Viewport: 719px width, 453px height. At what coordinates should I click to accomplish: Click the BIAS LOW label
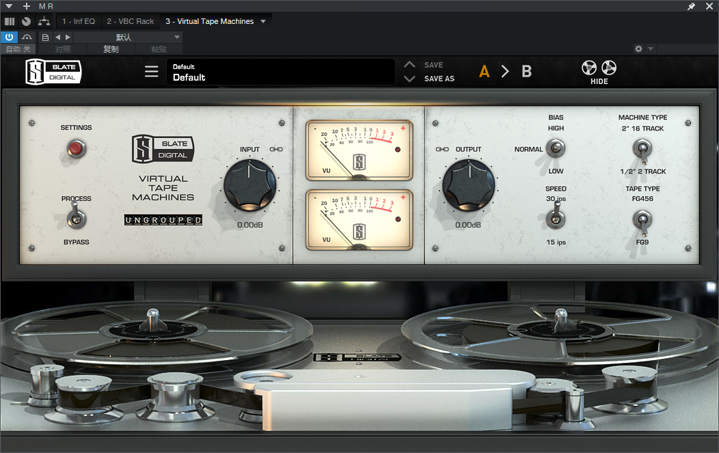coord(556,171)
